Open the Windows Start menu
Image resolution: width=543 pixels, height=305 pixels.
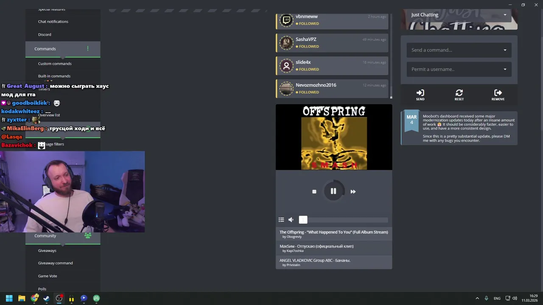[9, 298]
